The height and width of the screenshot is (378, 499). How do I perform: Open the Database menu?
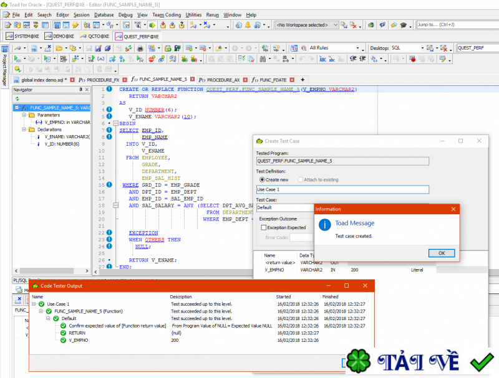[104, 14]
